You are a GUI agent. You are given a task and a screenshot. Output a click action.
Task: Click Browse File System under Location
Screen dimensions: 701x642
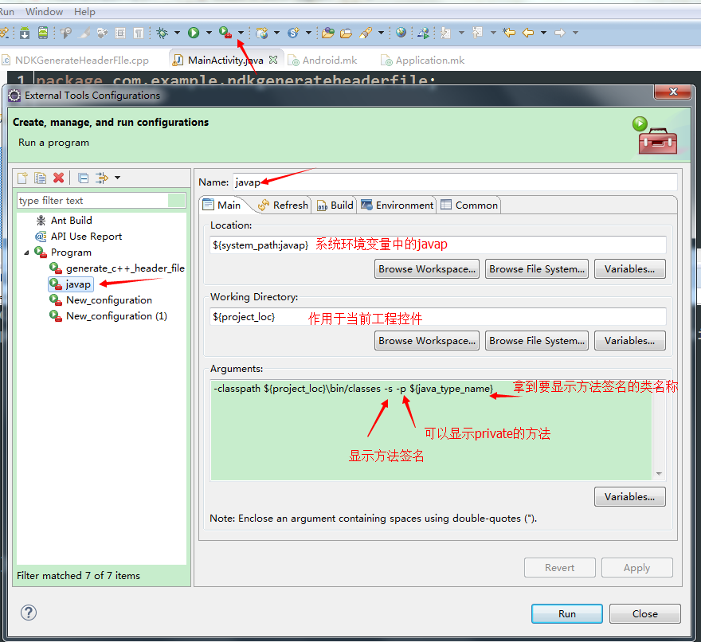click(537, 269)
